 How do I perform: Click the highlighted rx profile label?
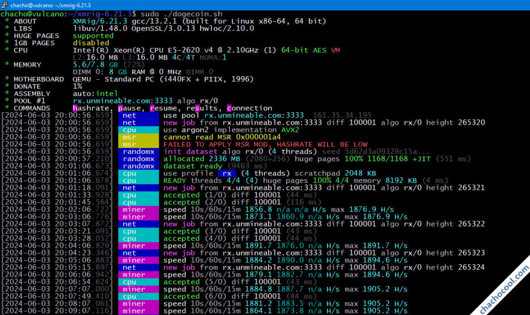pos(226,173)
